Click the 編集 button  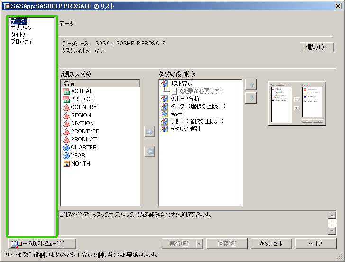317,47
